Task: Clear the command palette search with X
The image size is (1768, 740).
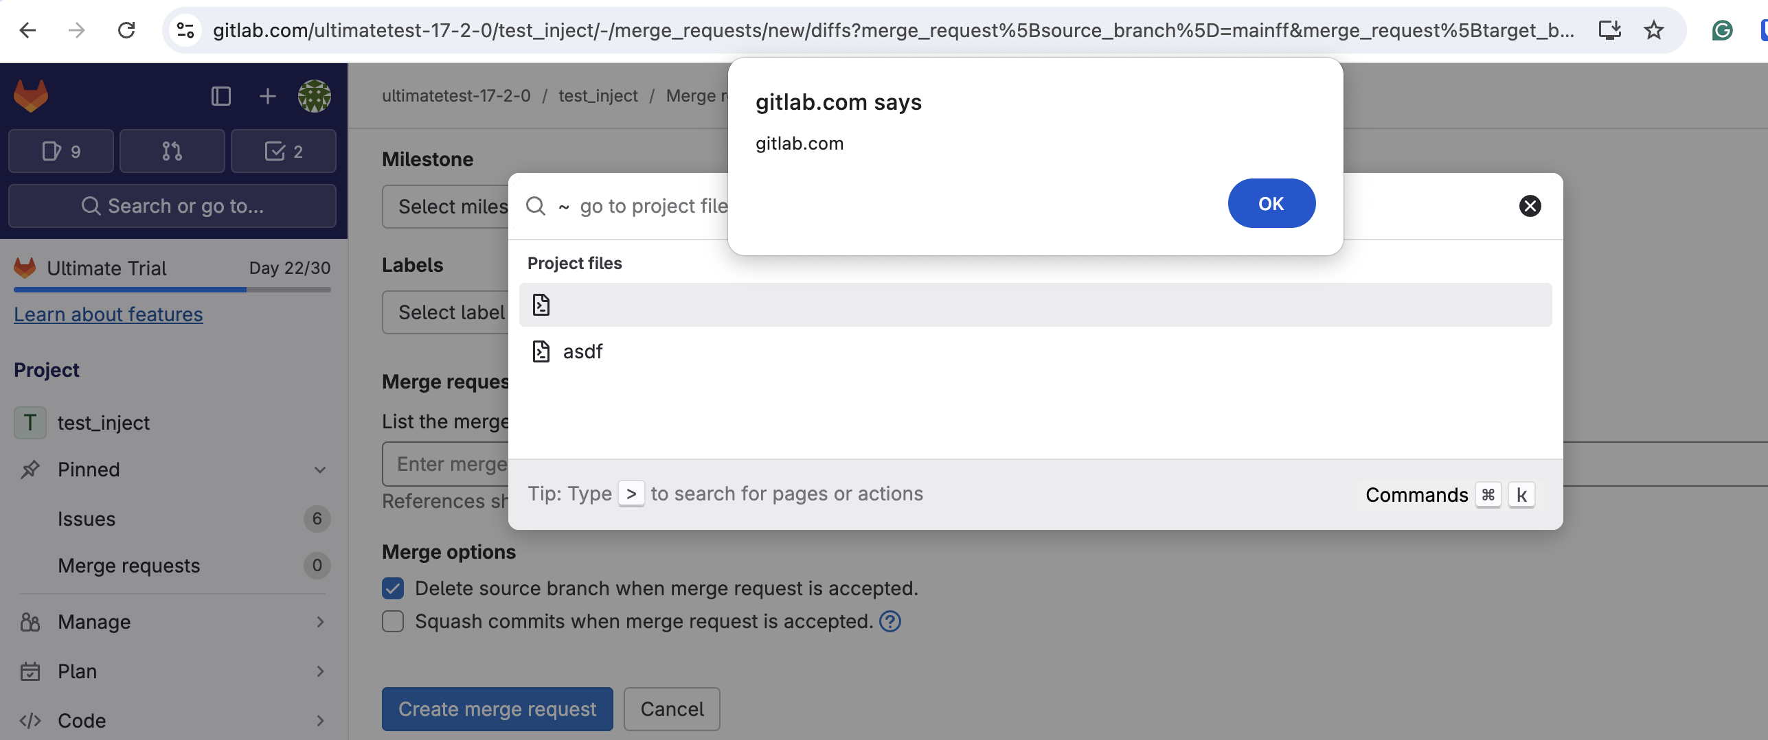Action: [1530, 206]
